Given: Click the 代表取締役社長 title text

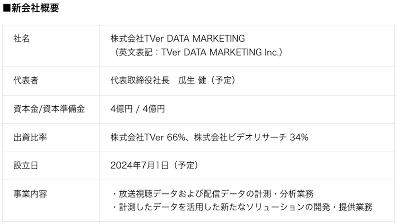Looking at the screenshot, I should tap(140, 80).
